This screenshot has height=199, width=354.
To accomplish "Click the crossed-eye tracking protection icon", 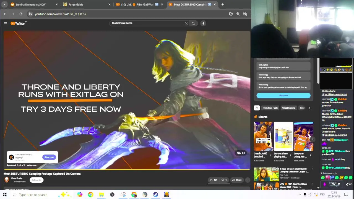I will pyautogui.click(x=245, y=14).
